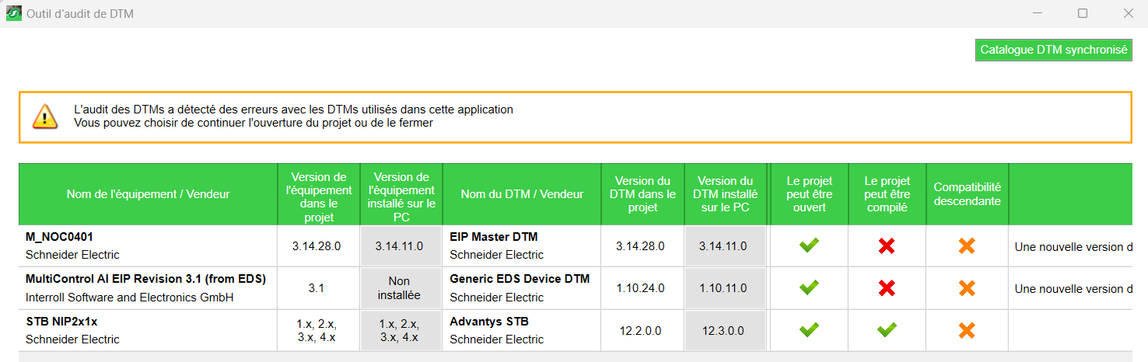The height and width of the screenshot is (362, 1148).
Task: Click the red cross in M_NOC0401 compile column
Action: point(886,246)
